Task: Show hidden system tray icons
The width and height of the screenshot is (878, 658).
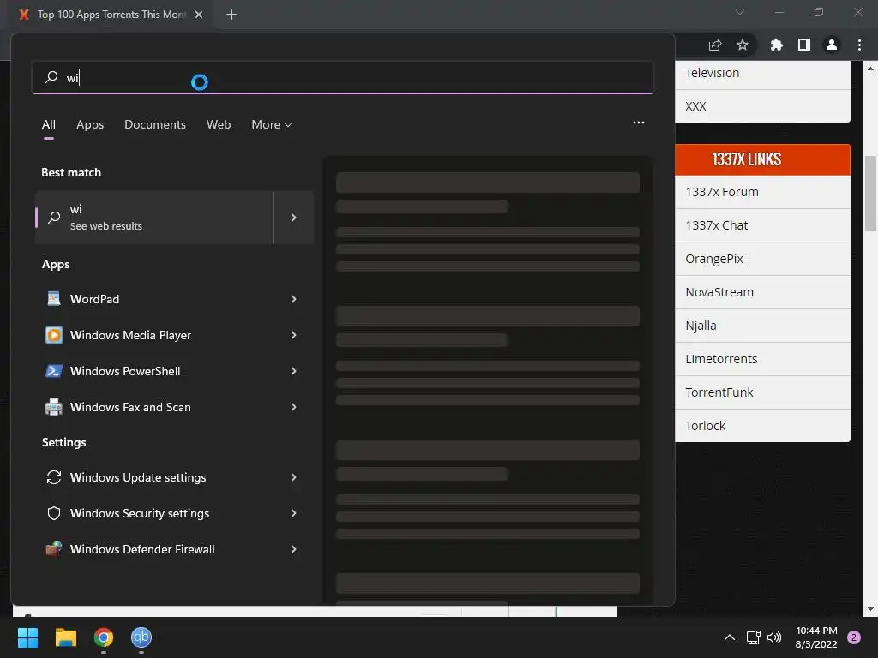Action: (729, 637)
